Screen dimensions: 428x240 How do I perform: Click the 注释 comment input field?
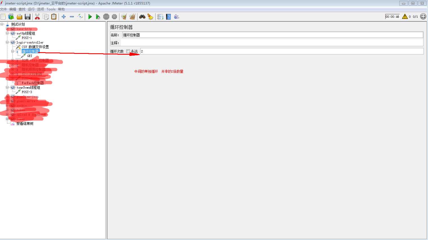click(x=272, y=43)
